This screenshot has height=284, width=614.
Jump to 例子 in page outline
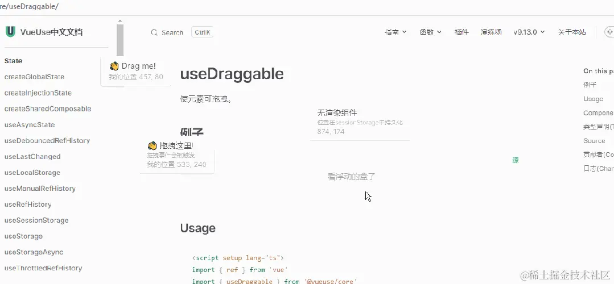point(590,85)
